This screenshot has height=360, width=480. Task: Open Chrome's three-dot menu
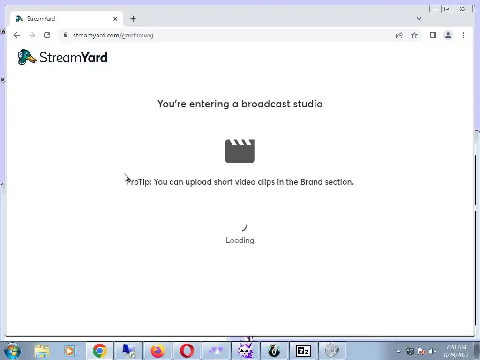[x=463, y=35]
